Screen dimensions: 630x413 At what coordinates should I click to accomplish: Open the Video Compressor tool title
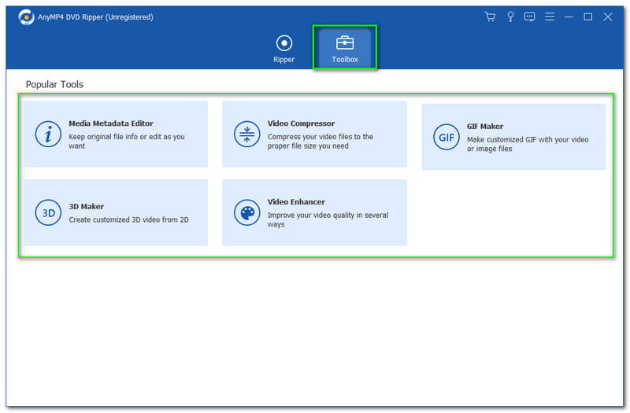tap(301, 124)
